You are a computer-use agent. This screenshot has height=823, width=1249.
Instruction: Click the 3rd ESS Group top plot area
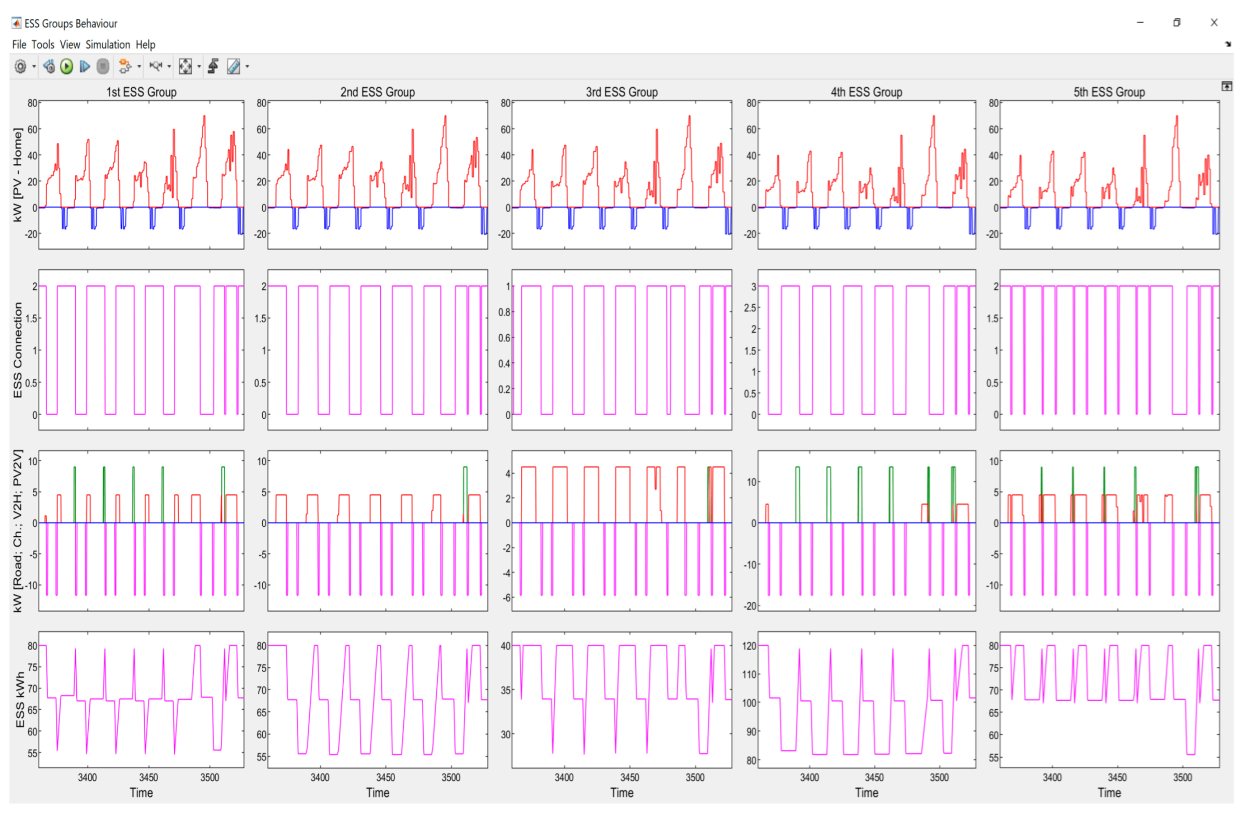(622, 175)
